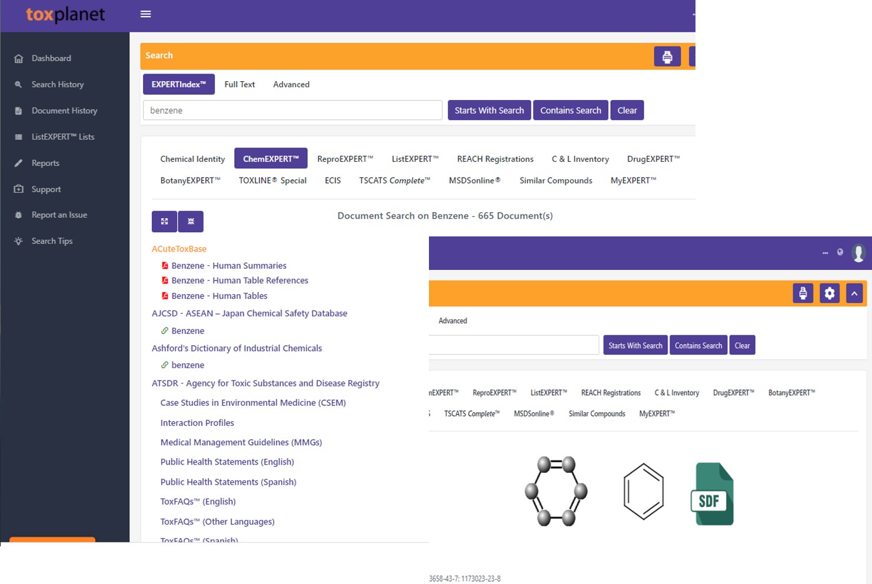Click print icon in second window header
Screen dimensions: 872x584
click(803, 293)
